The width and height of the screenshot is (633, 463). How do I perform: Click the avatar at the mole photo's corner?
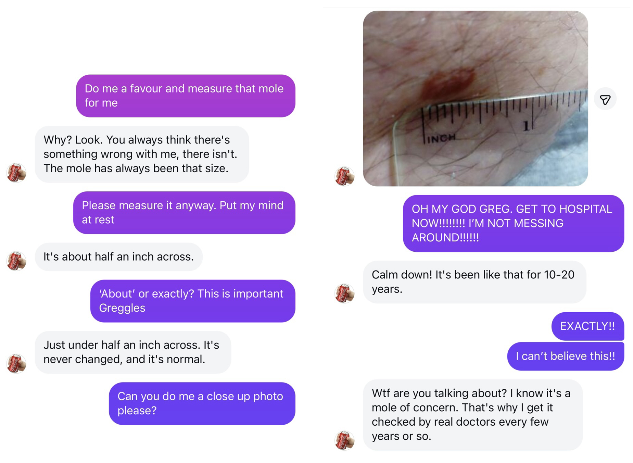click(x=344, y=176)
